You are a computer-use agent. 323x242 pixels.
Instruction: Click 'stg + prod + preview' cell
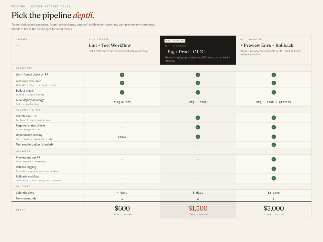(x=274, y=102)
